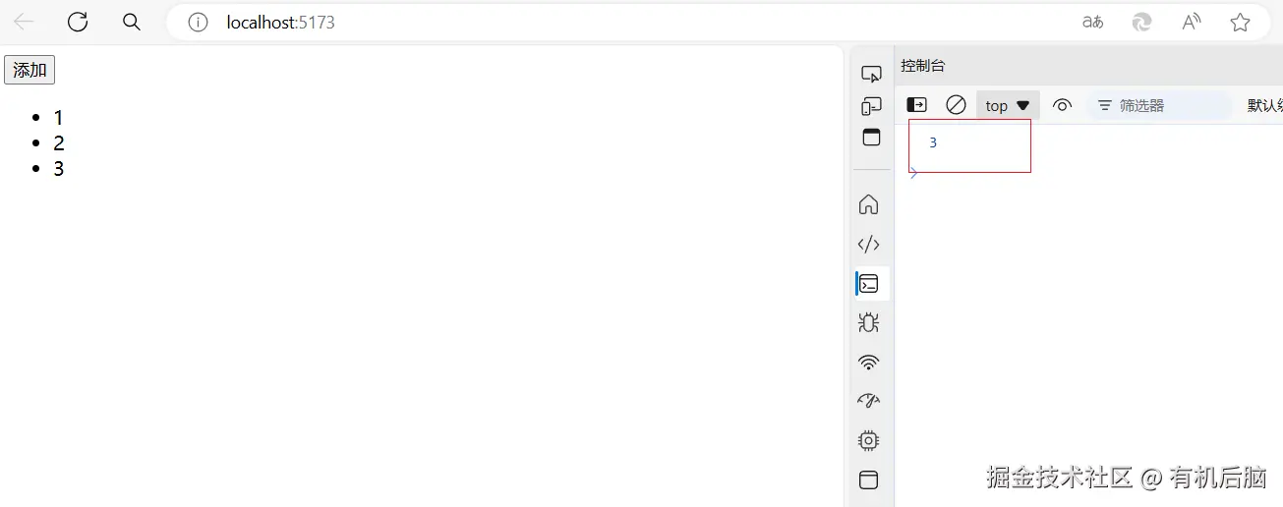Open the Performance gauge tool
This screenshot has width=1283, height=507.
click(868, 401)
